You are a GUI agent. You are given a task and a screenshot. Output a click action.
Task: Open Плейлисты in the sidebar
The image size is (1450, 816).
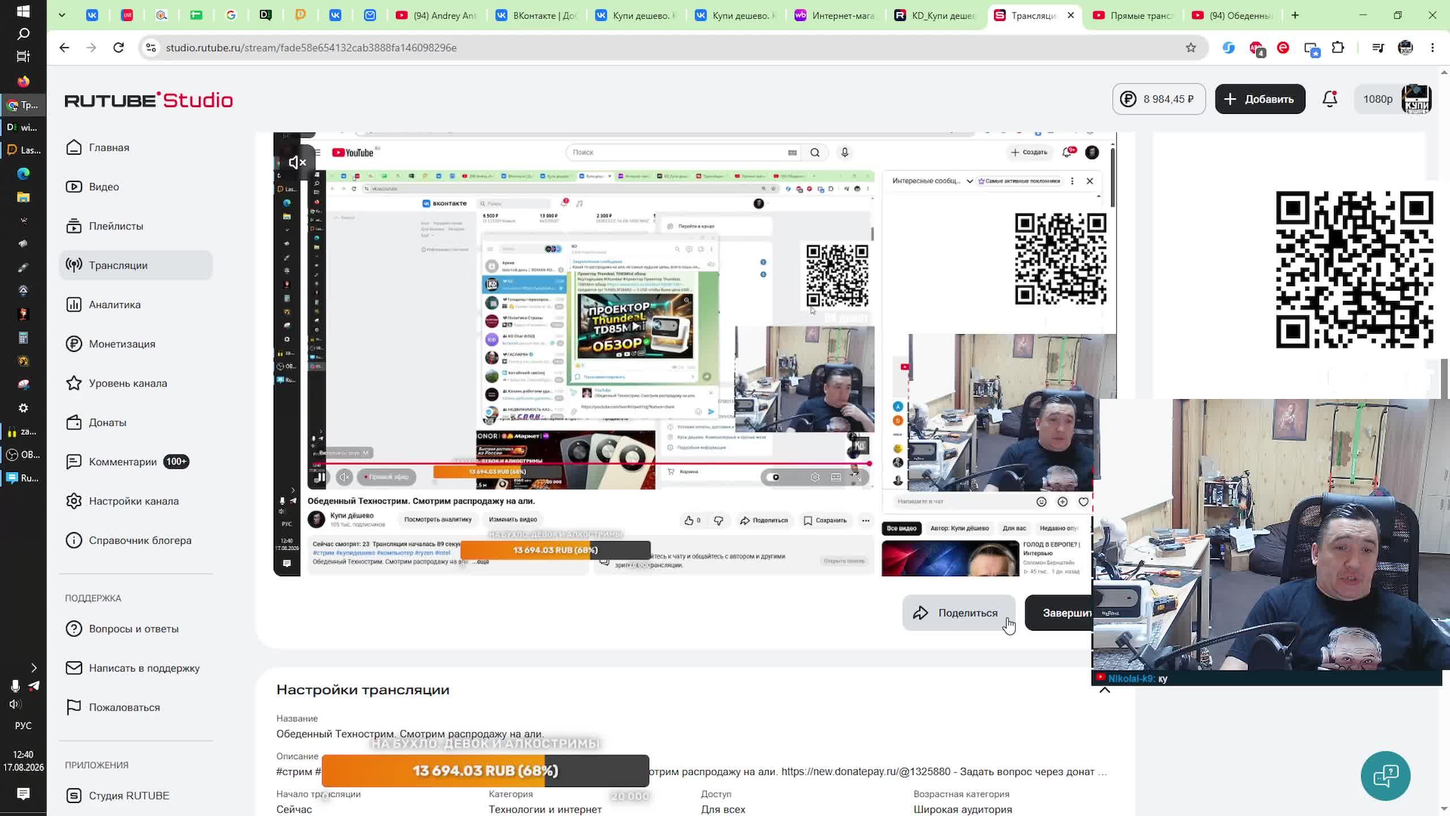coord(136,226)
